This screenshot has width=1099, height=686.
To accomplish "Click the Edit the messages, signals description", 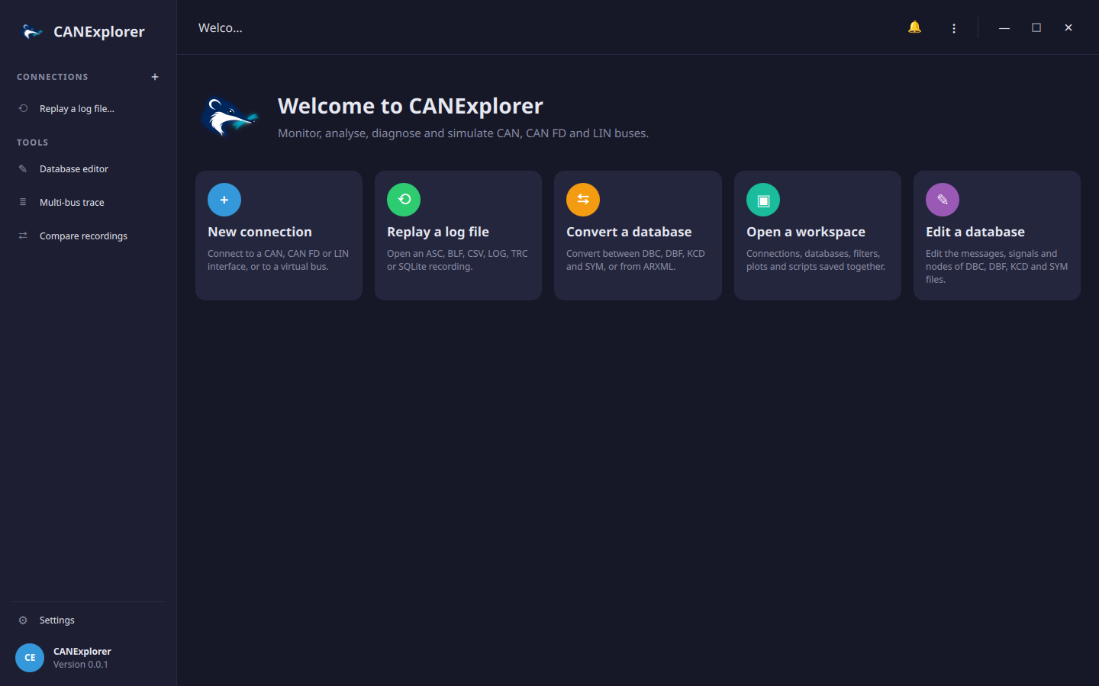I will pyautogui.click(x=997, y=266).
